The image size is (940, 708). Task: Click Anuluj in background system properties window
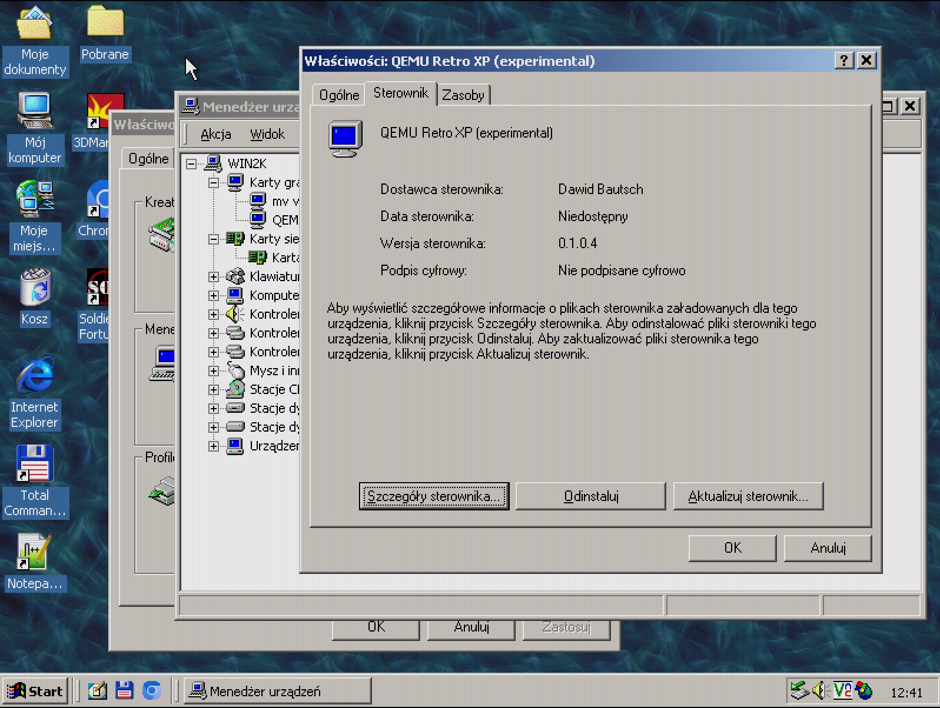[471, 628]
